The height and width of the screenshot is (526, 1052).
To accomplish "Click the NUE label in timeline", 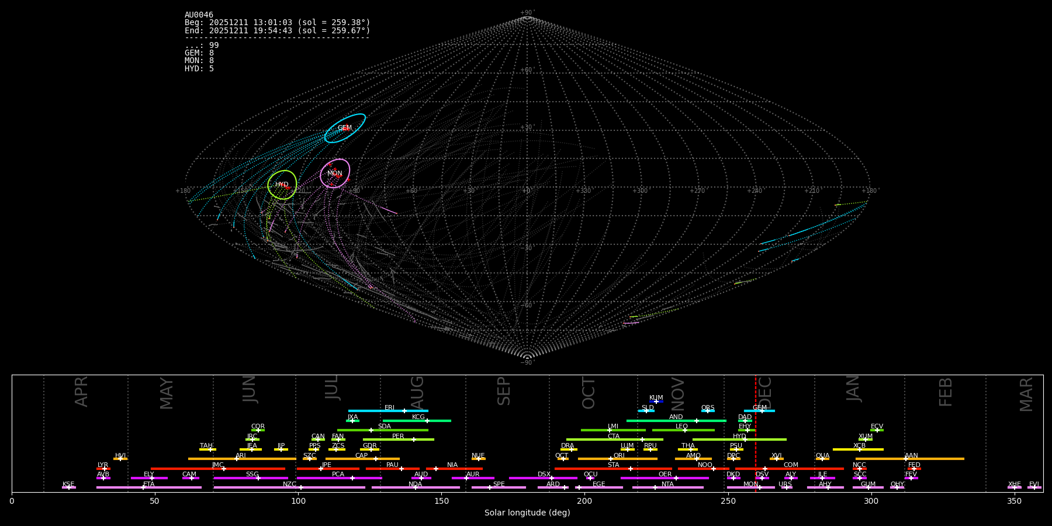I will pyautogui.click(x=478, y=456).
